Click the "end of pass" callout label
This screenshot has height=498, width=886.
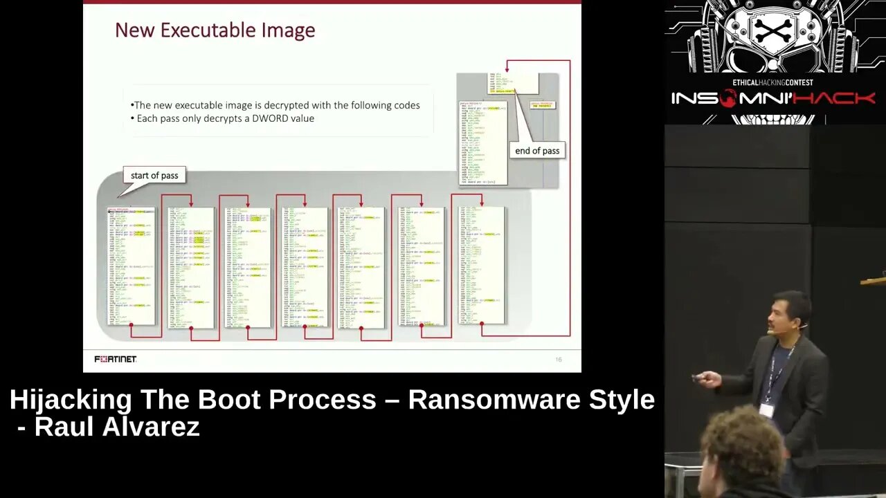pos(537,151)
